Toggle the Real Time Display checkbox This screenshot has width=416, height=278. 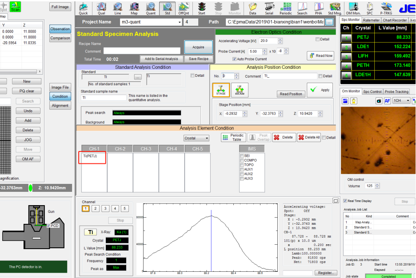pyautogui.click(x=345, y=201)
